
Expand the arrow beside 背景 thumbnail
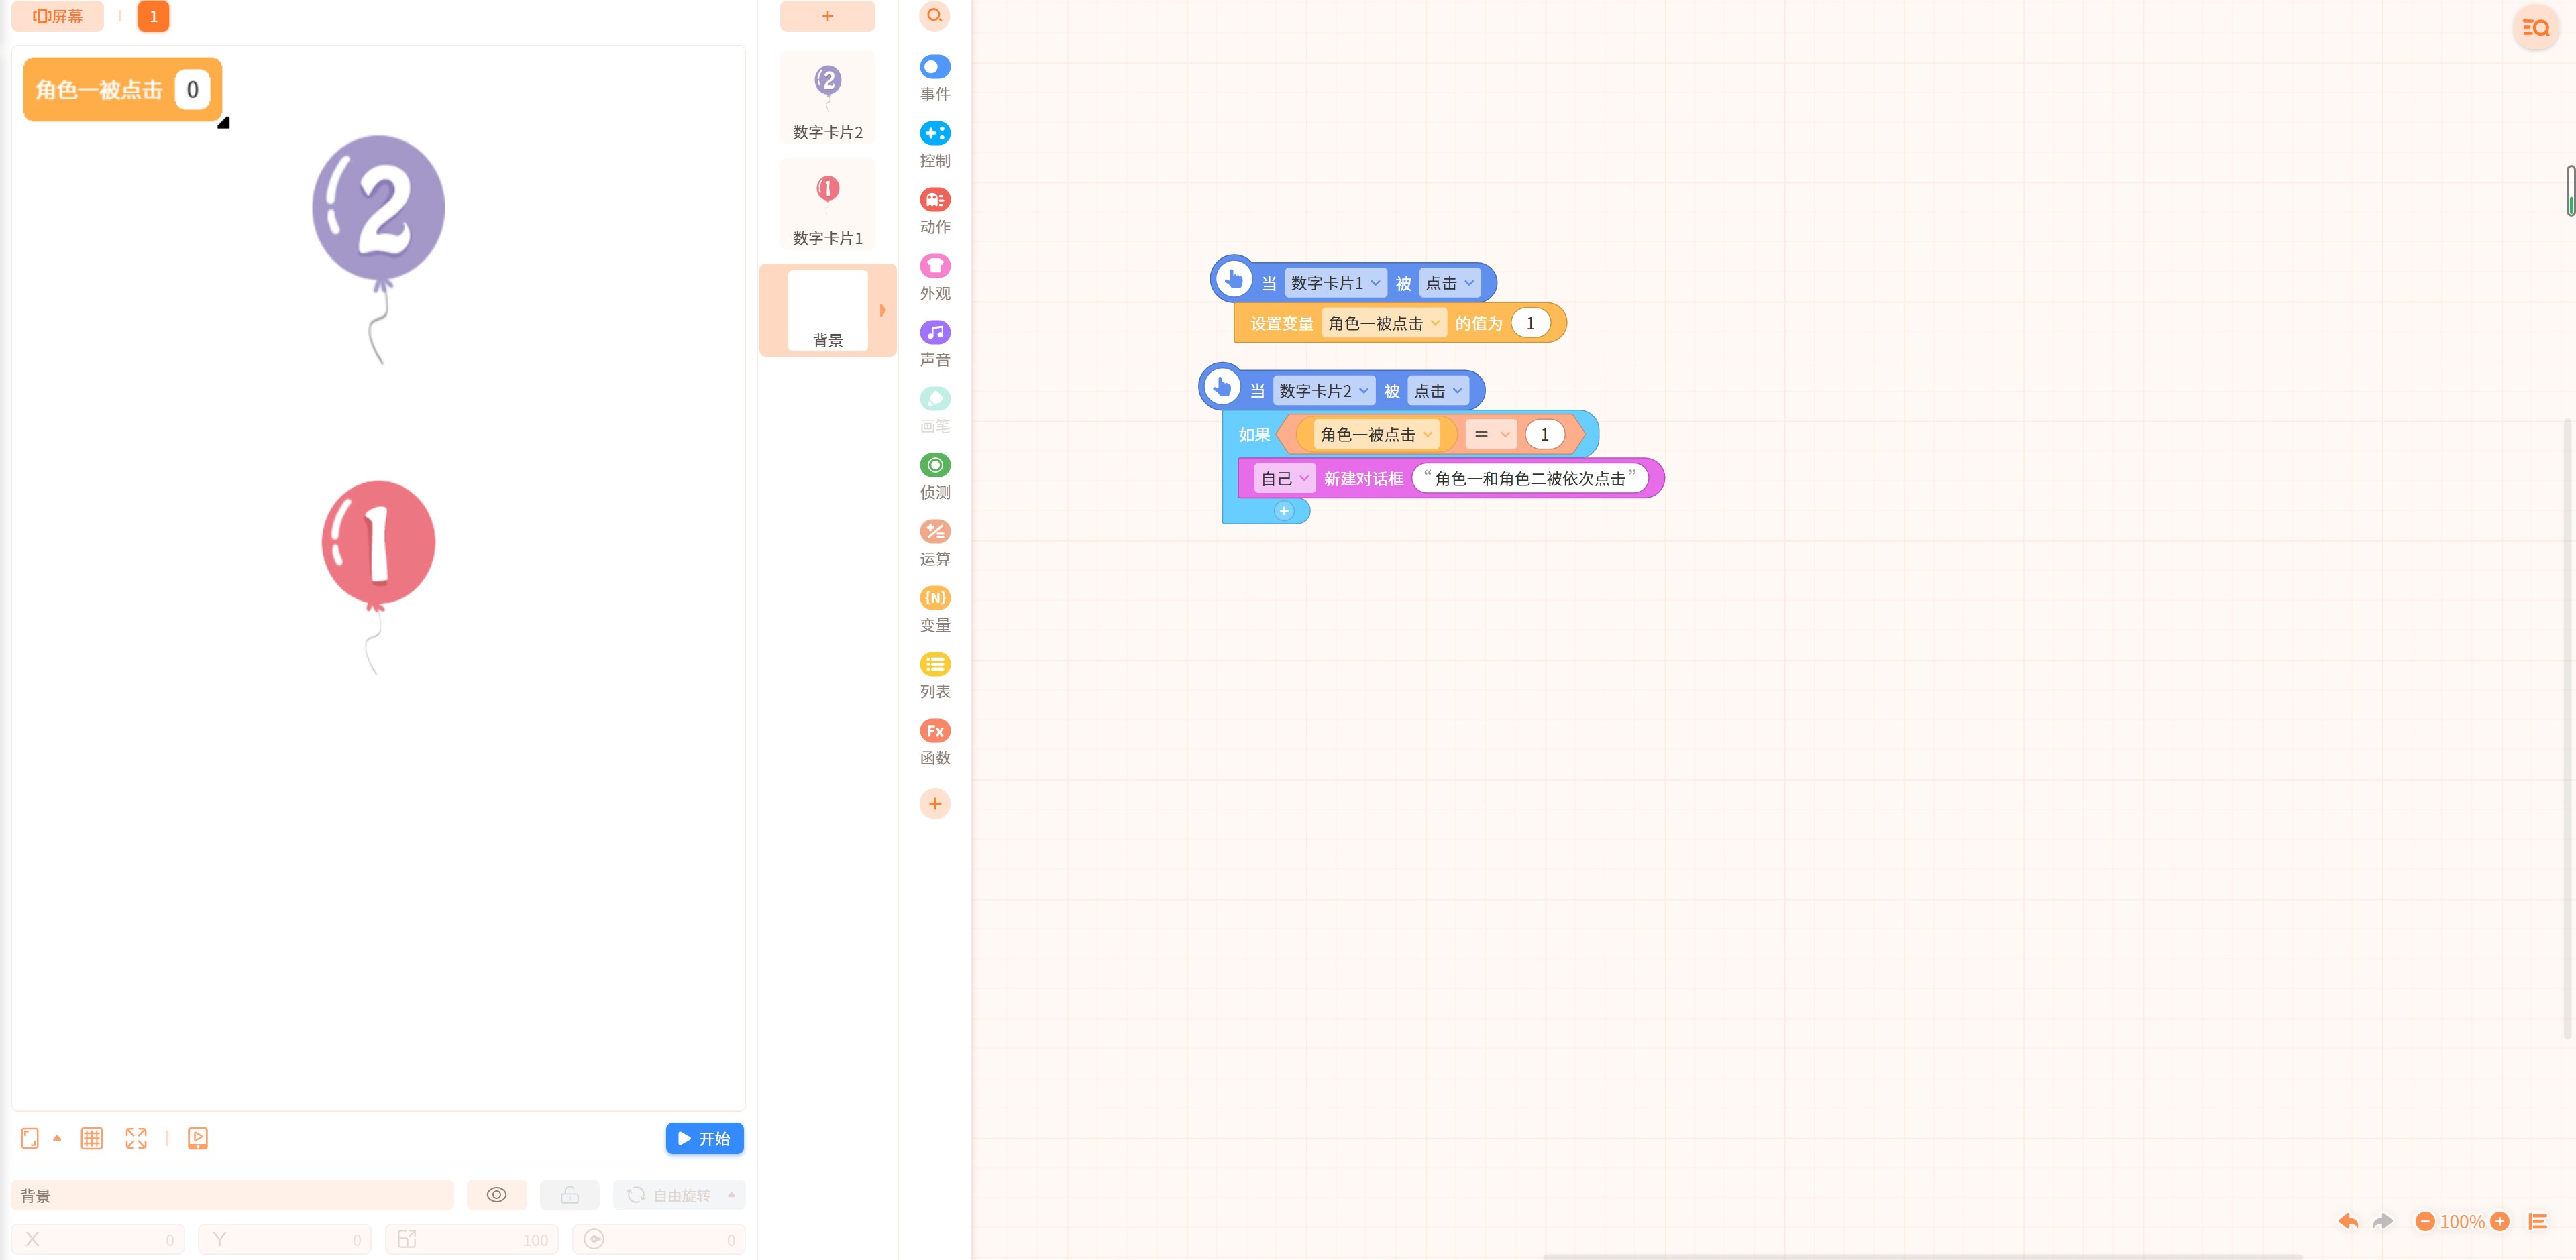tap(882, 310)
